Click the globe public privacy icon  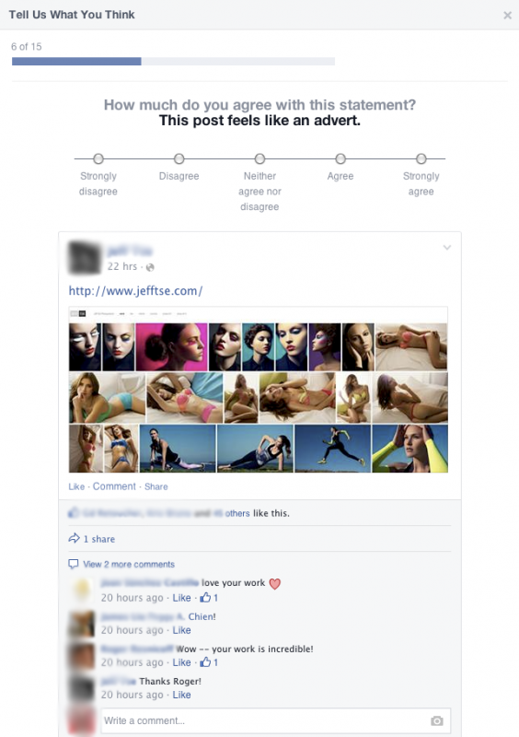click(150, 267)
